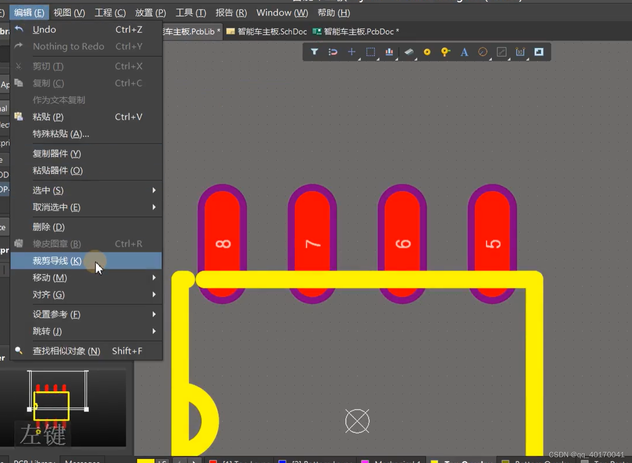
Task: Expand the 跳转 (J) submenu arrow
Action: [x=154, y=331]
